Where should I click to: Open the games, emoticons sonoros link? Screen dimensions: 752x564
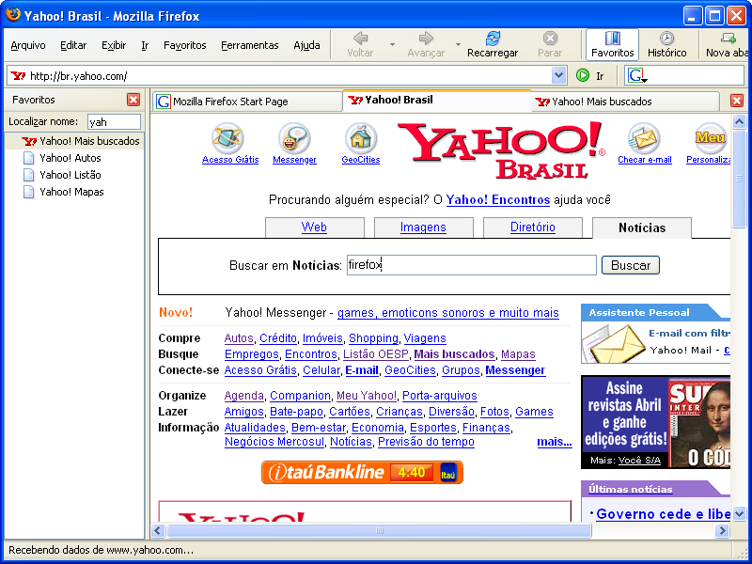[448, 313]
